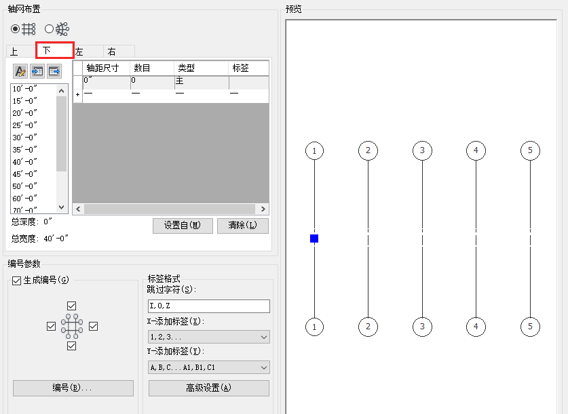Click the table scroll right arrow
This screenshot has width=568, height=414.
click(263, 209)
